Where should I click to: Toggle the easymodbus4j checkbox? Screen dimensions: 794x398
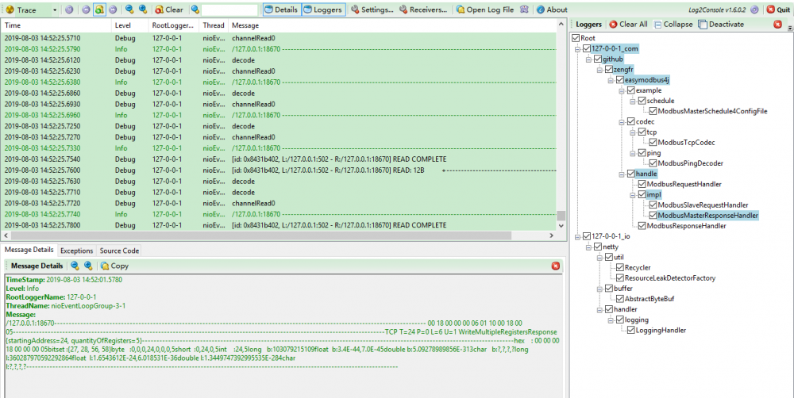coord(620,80)
